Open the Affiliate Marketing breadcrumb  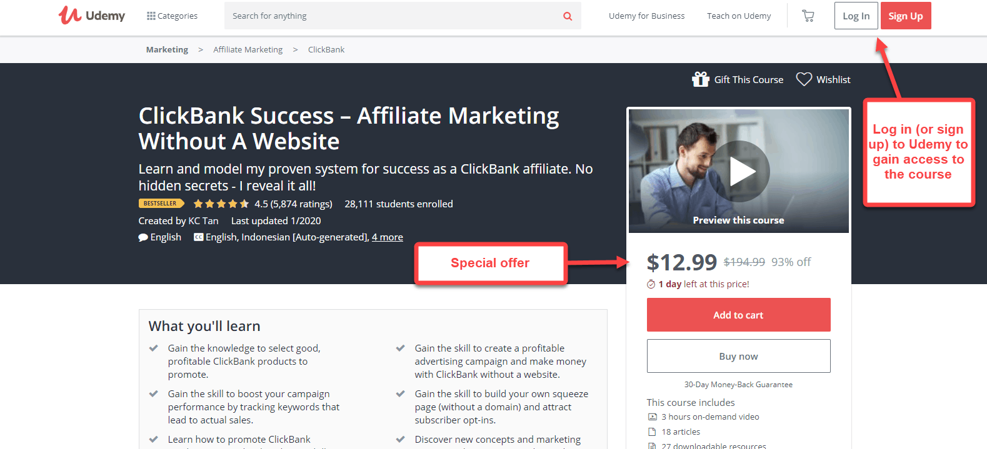point(248,50)
